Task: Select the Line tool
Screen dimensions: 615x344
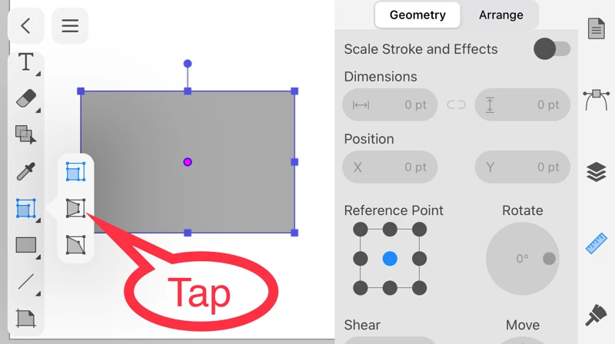Action: point(26,281)
